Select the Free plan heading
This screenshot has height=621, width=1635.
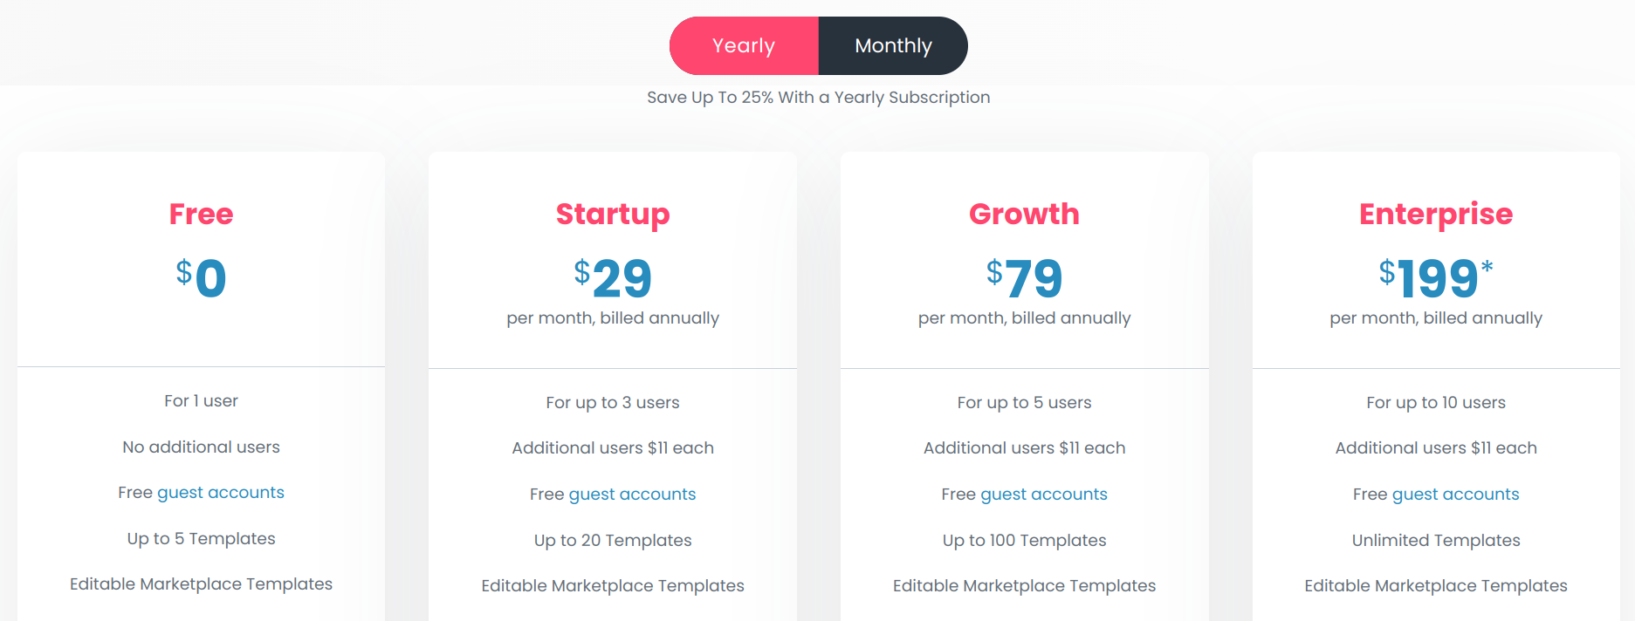tap(201, 214)
